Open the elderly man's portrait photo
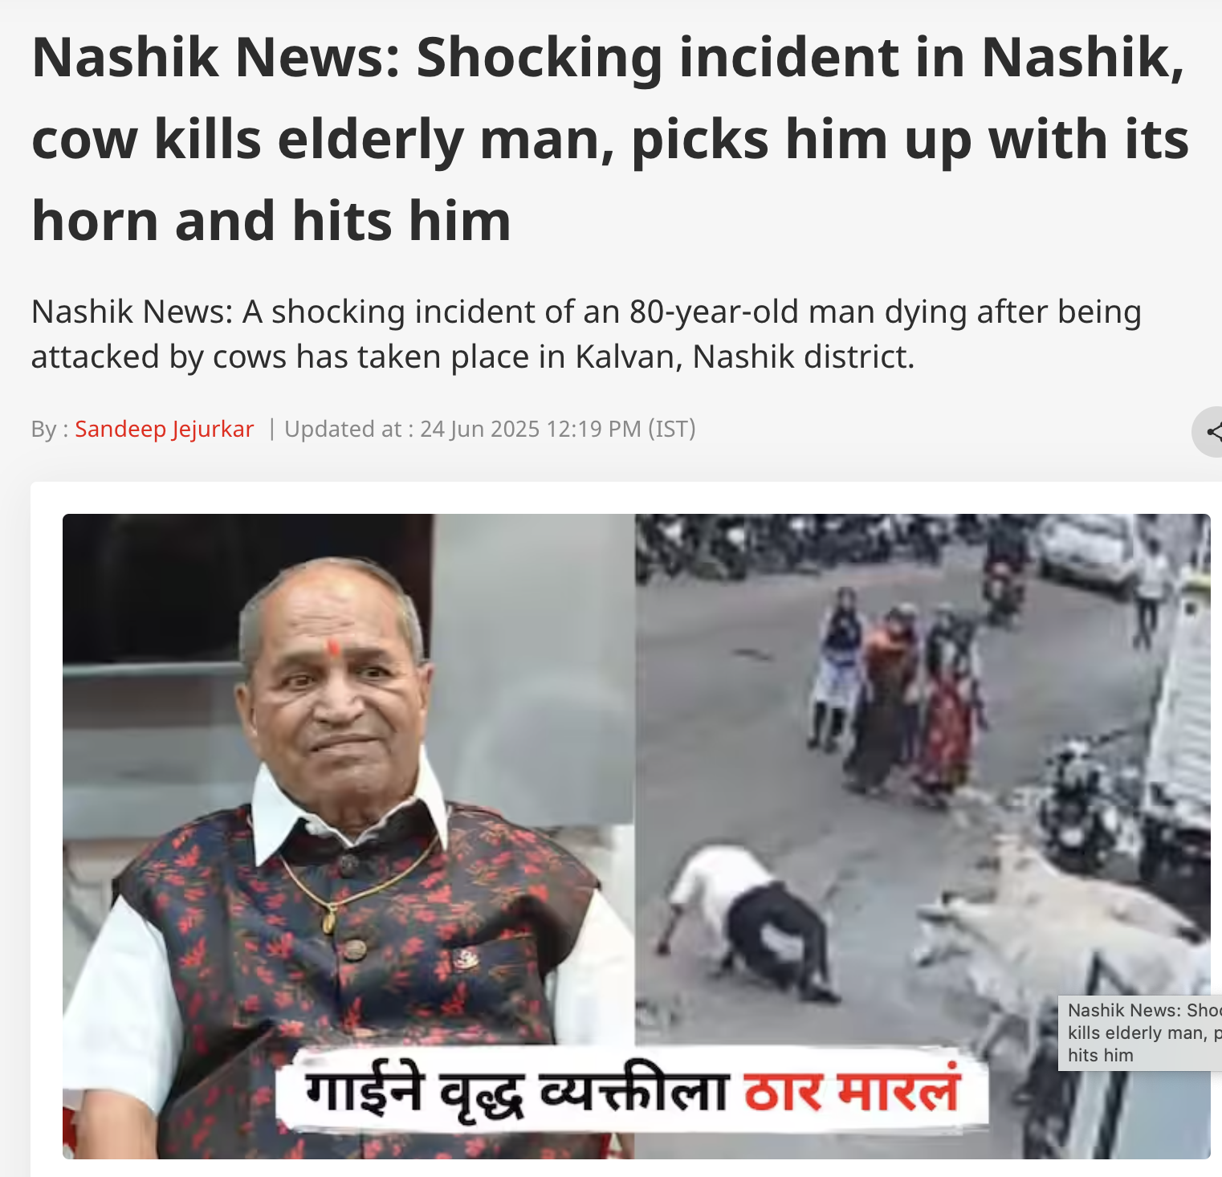Image resolution: width=1222 pixels, height=1177 pixels. [348, 836]
